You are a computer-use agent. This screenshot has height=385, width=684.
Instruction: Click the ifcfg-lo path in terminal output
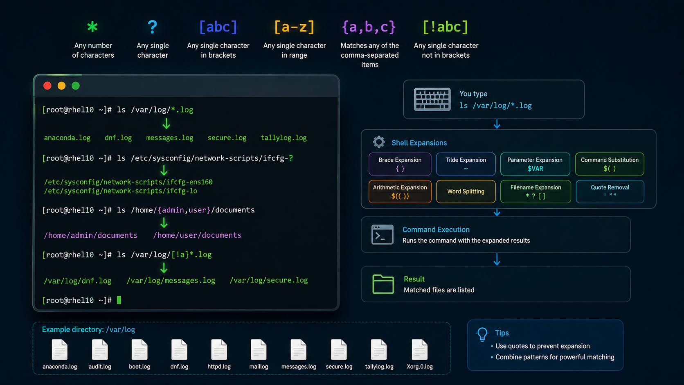[121, 191]
